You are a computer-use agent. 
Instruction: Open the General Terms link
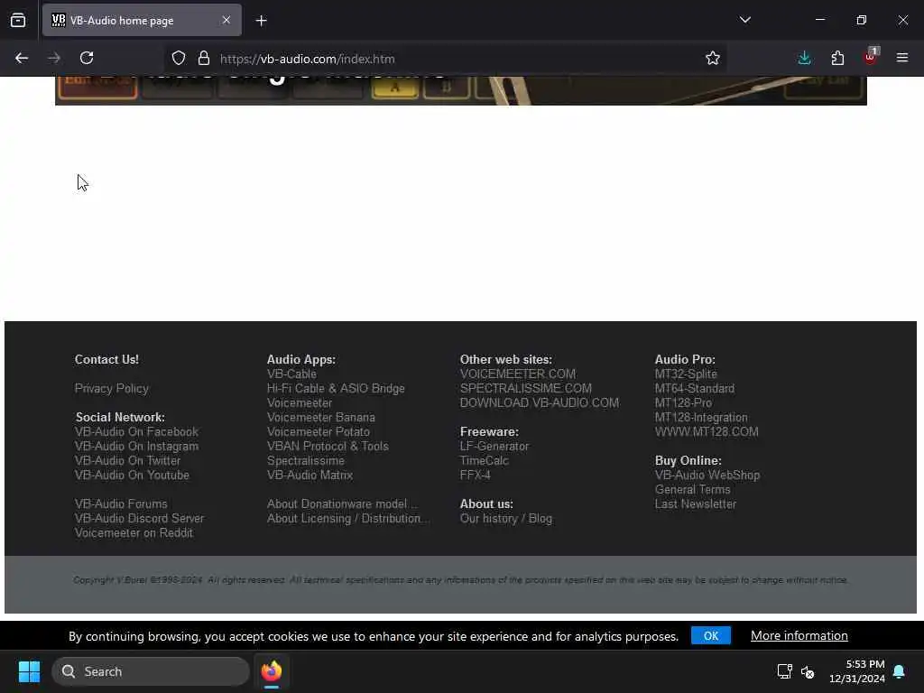[x=692, y=490]
